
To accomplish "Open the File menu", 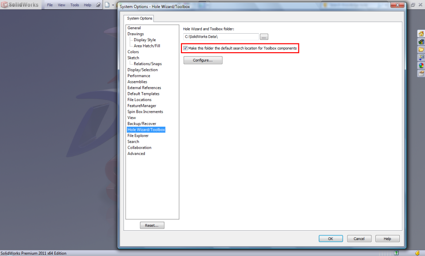I will point(50,5).
